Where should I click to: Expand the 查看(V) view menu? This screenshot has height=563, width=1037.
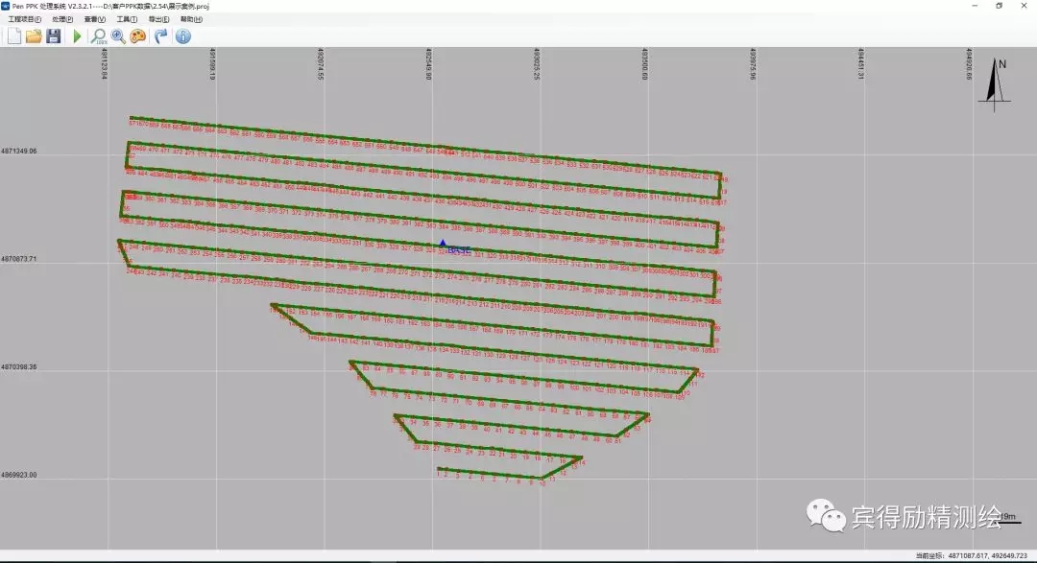(94, 19)
